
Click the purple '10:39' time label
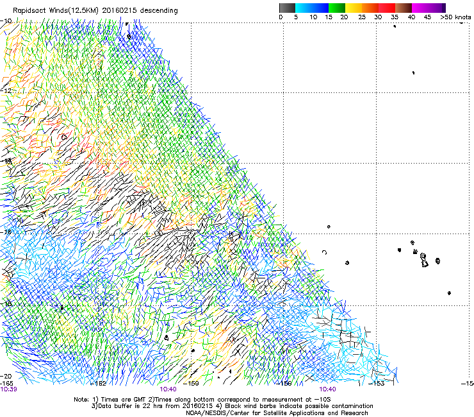click(x=8, y=389)
